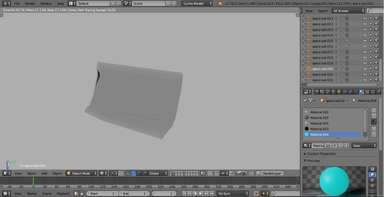Open the No Sync dropdown
The height and width of the screenshot is (197, 384).
(233, 193)
